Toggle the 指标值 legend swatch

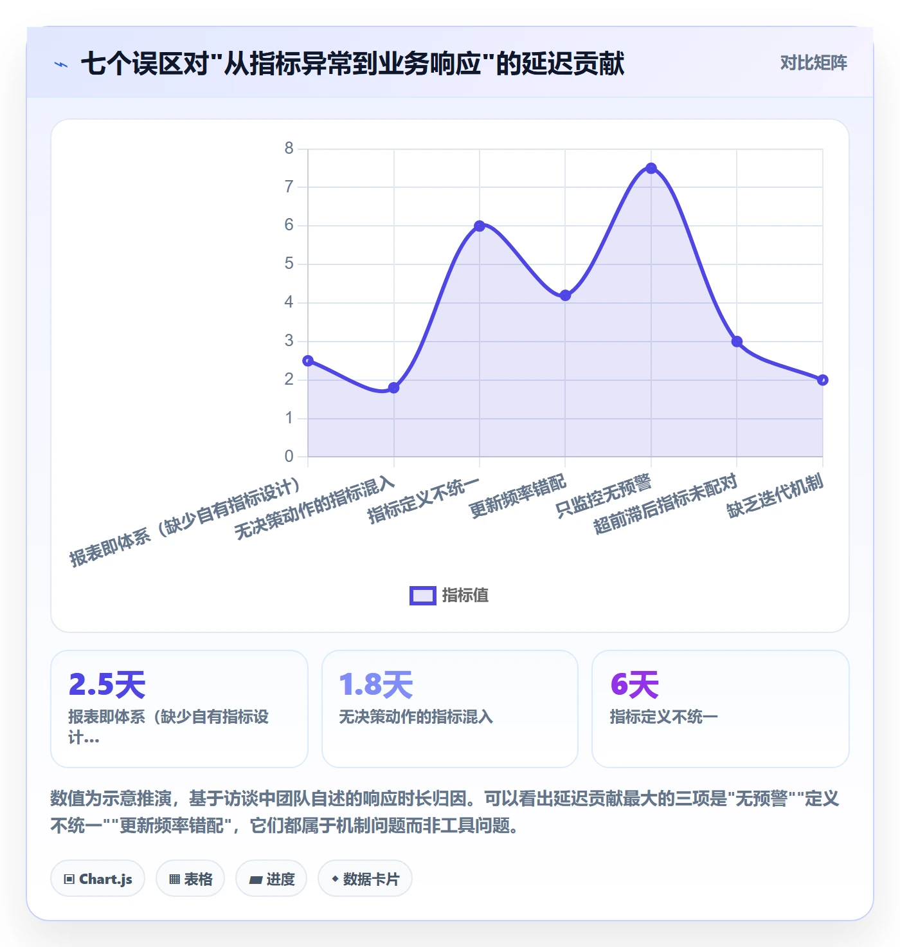coord(423,596)
